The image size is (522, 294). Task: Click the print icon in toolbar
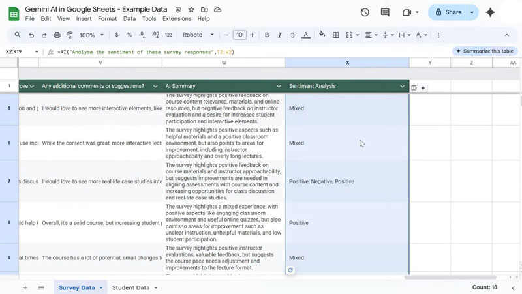[x=57, y=35]
